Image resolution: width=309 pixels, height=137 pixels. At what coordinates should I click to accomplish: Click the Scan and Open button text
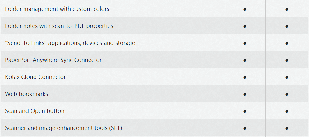(35, 111)
